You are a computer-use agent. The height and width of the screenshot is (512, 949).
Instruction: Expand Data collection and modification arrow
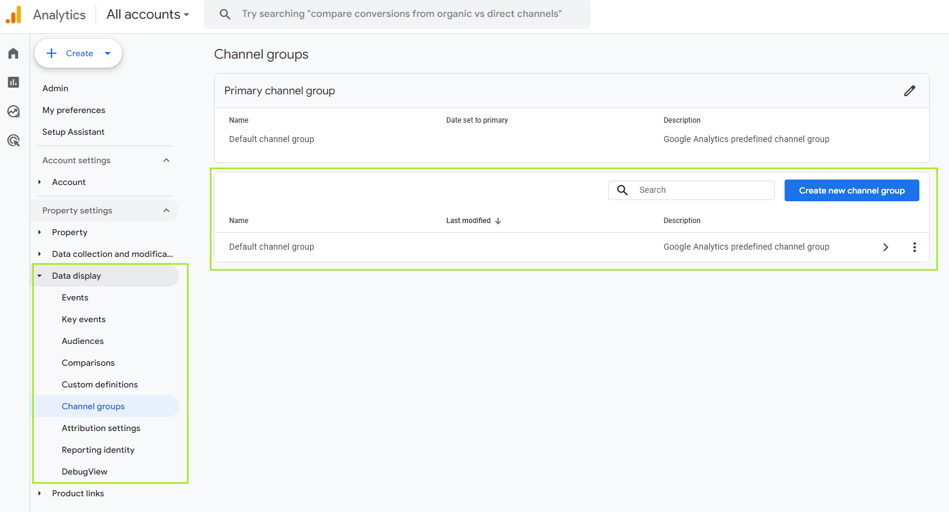(x=40, y=254)
